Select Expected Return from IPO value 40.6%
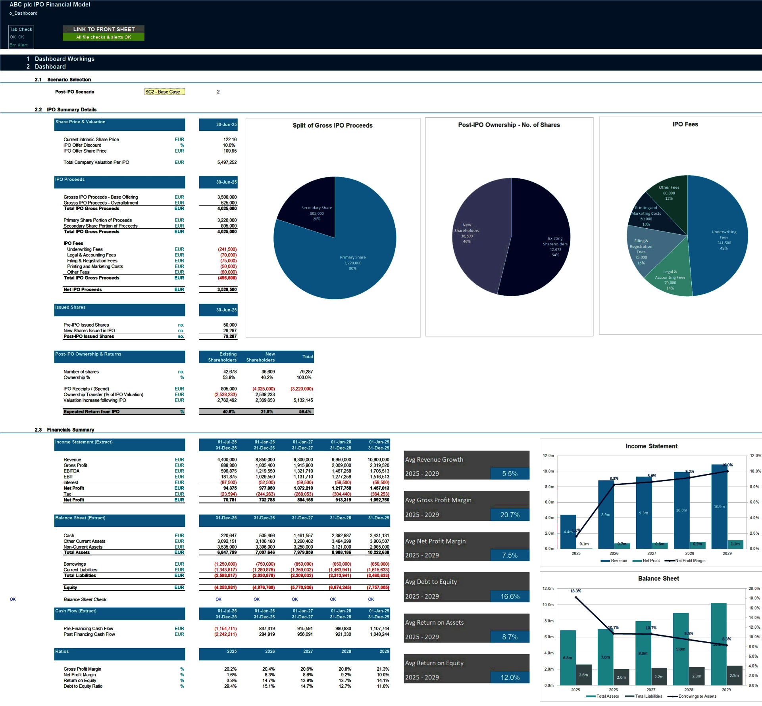The height and width of the screenshot is (706, 762). pos(229,412)
